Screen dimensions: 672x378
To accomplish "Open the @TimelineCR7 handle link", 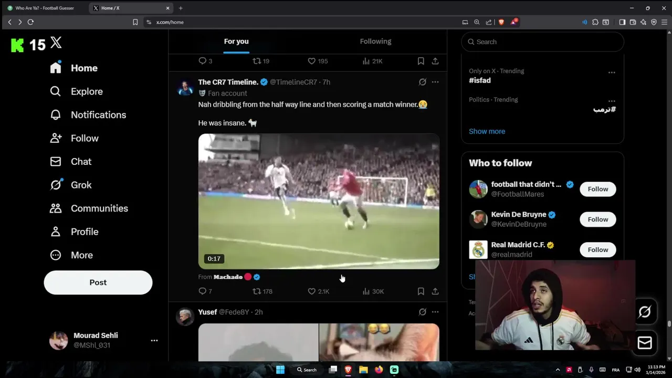I will coord(293,82).
